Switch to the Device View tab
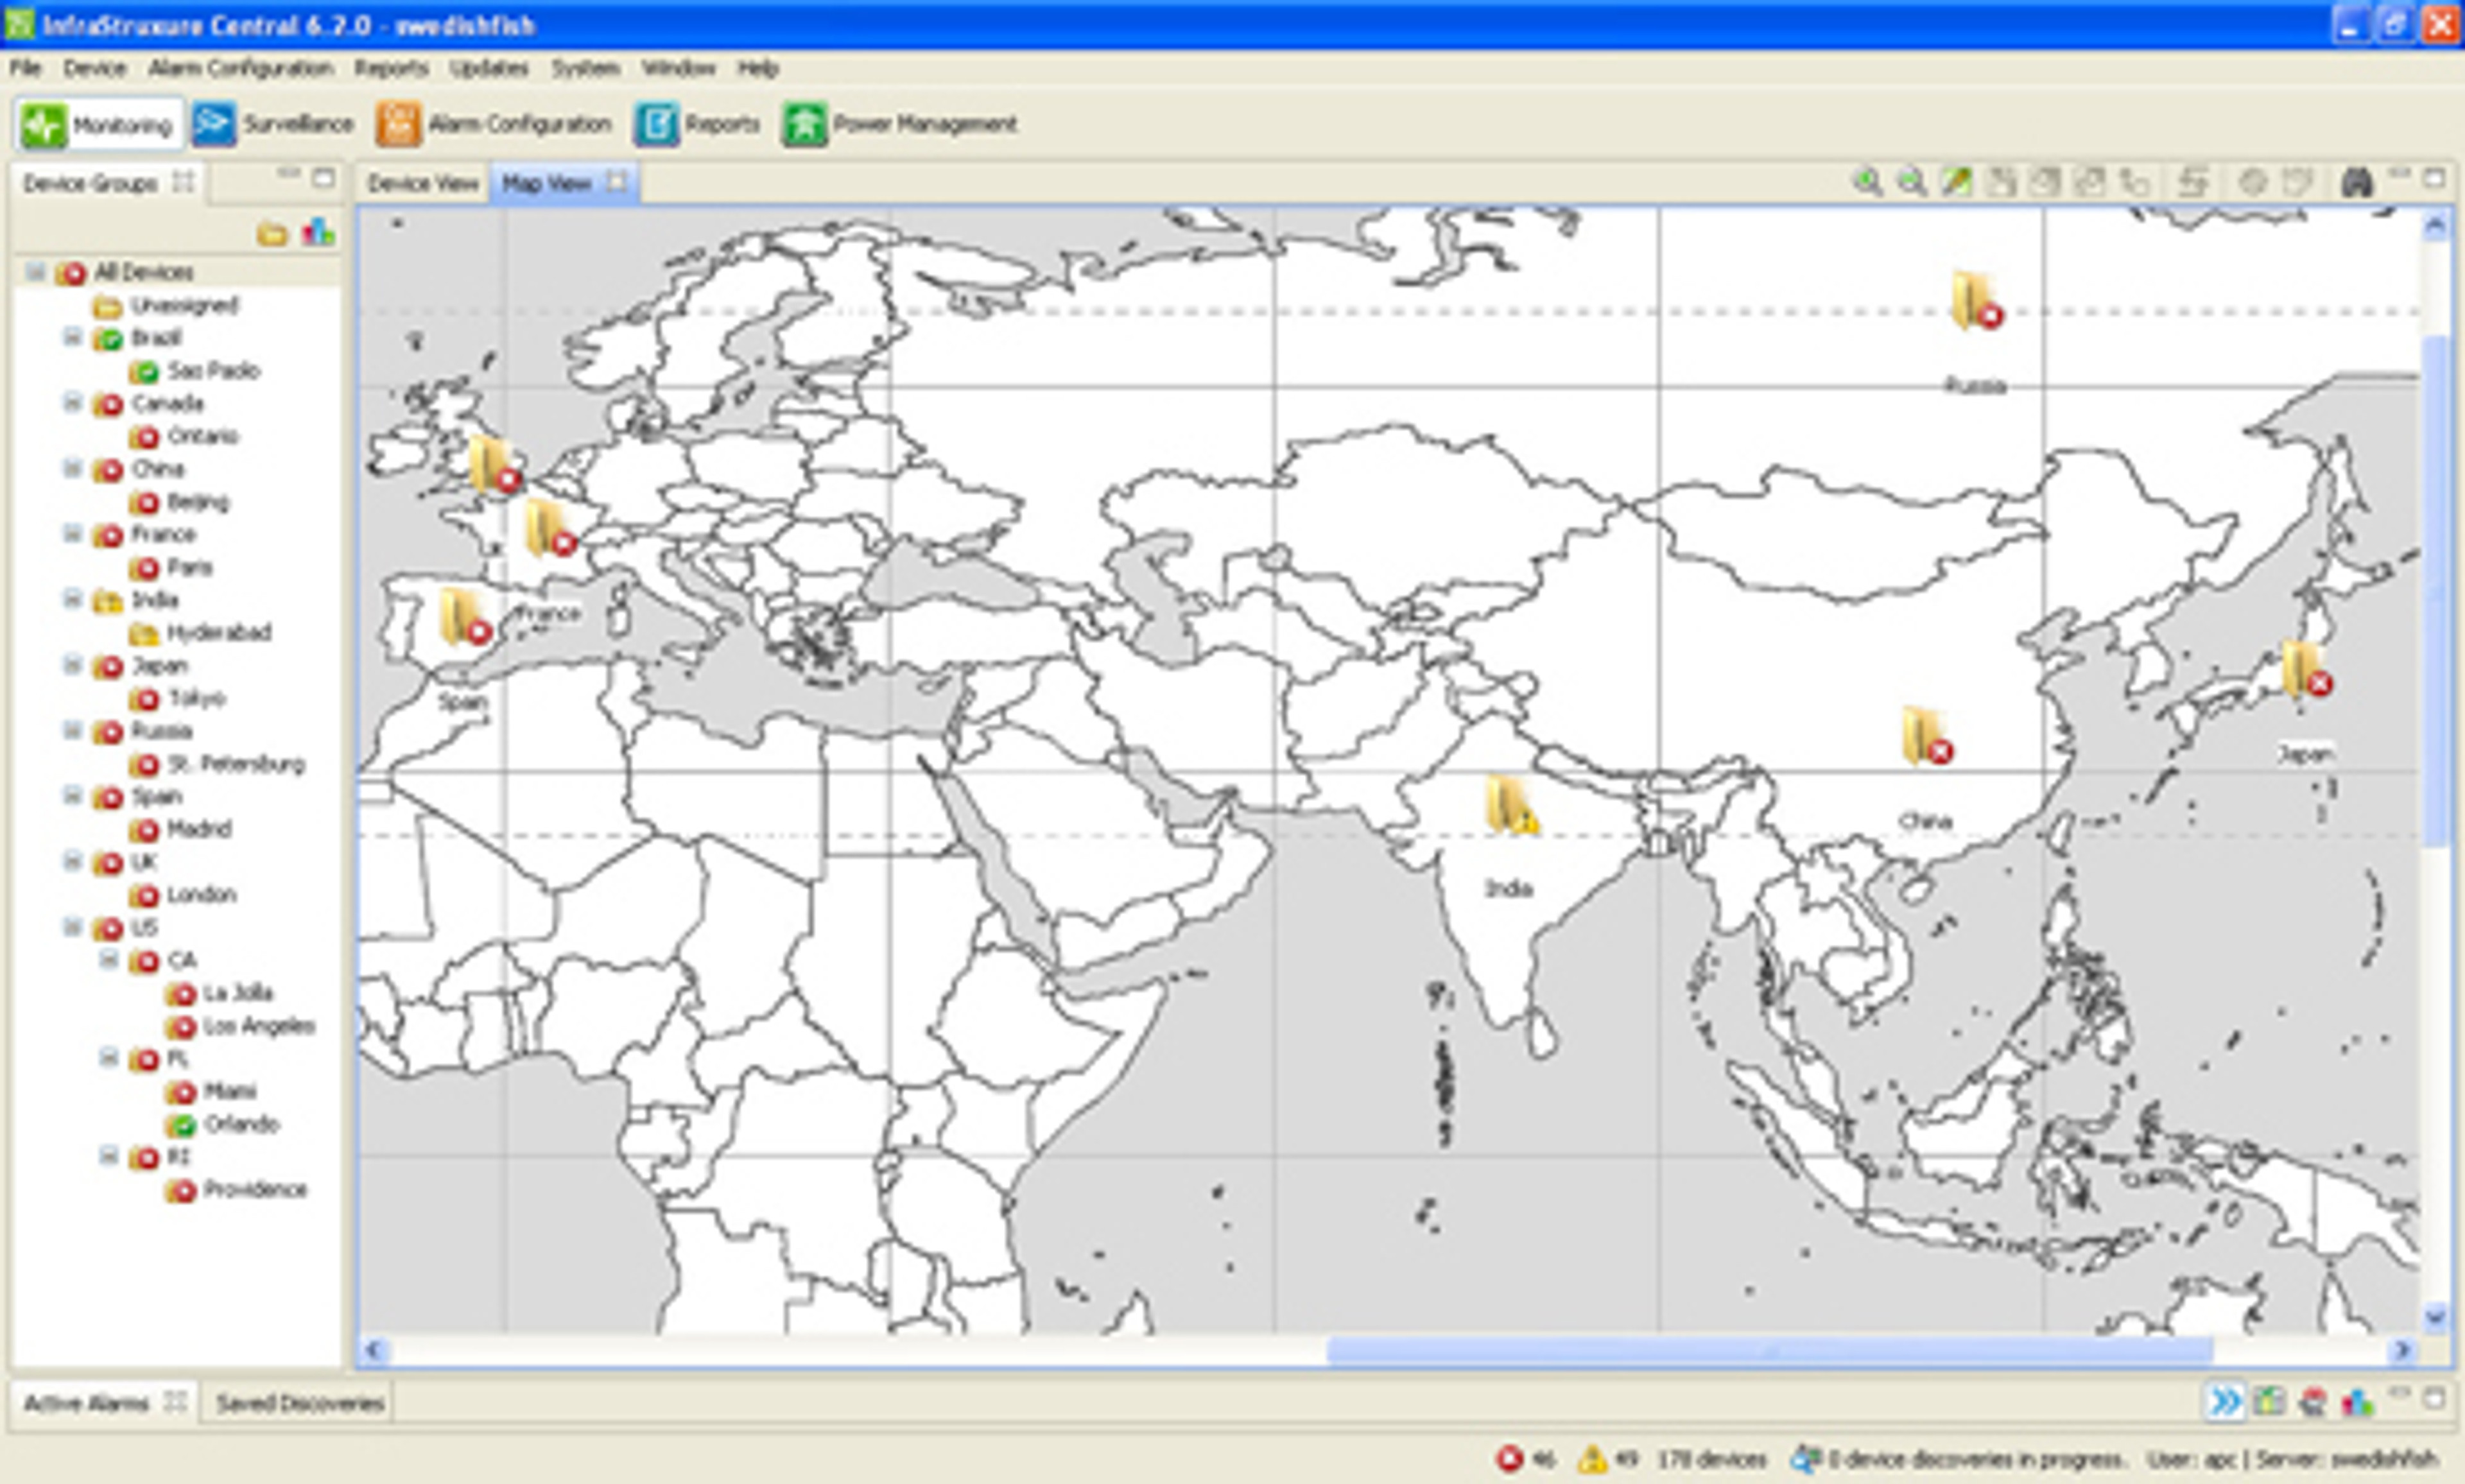Viewport: 2465px width, 1484px height. coord(422,183)
